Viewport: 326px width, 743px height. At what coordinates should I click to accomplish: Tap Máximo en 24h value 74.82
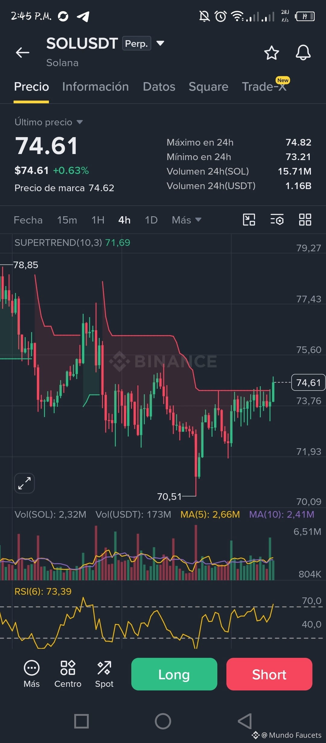point(298,142)
